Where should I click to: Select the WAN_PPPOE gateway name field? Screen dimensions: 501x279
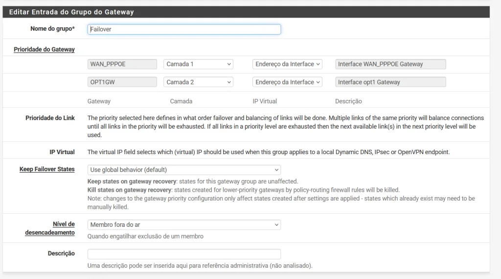point(122,64)
